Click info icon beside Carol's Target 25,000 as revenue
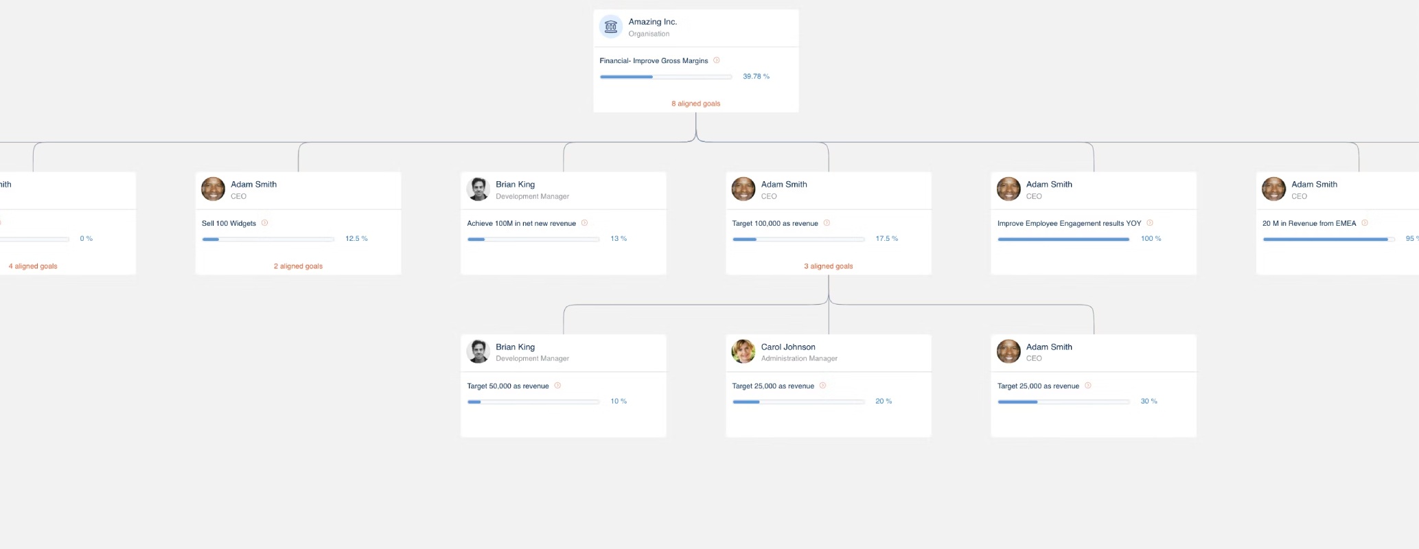1419x549 pixels. coord(823,386)
